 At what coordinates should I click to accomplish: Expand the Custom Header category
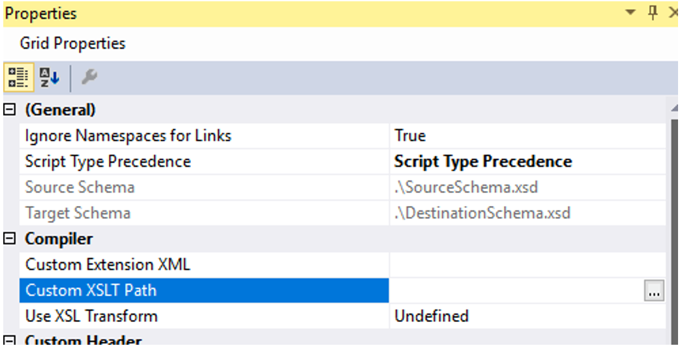[x=10, y=341]
